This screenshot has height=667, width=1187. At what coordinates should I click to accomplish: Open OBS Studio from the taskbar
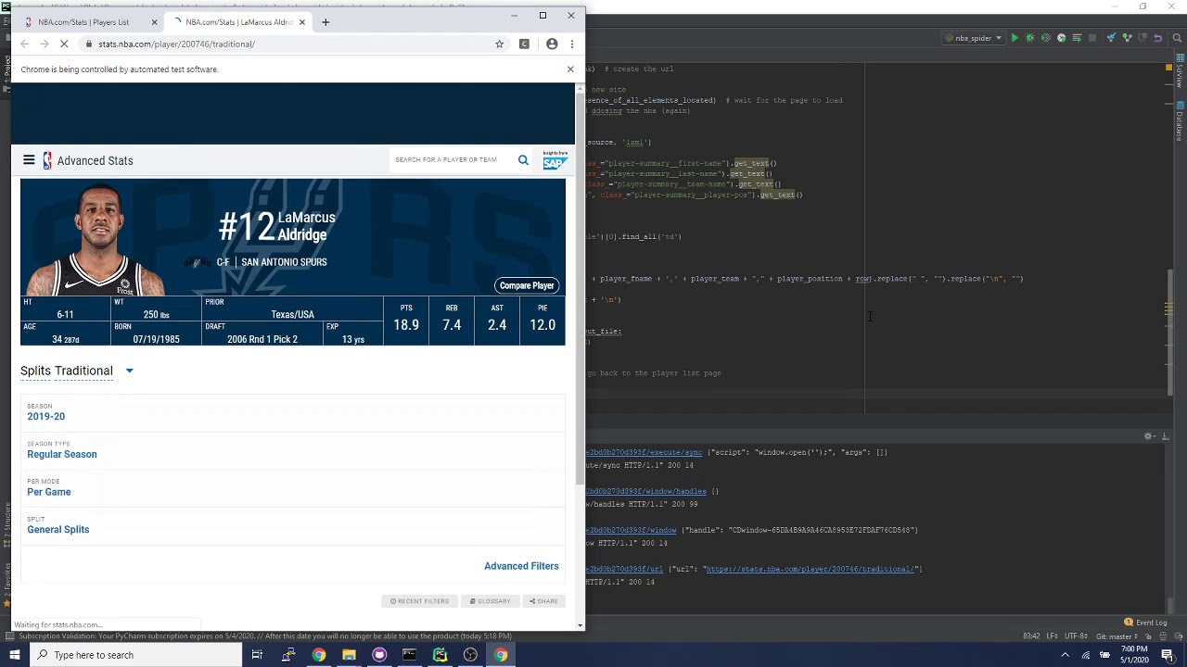pos(470,655)
